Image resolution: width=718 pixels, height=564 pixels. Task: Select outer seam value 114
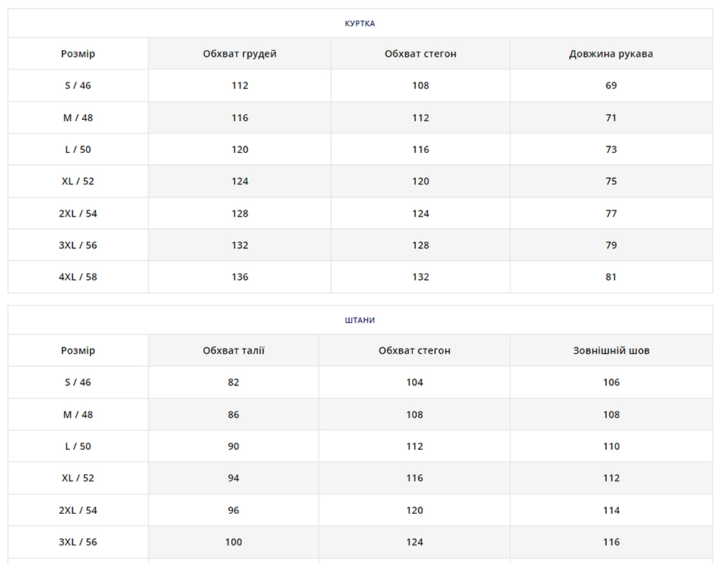(x=611, y=510)
